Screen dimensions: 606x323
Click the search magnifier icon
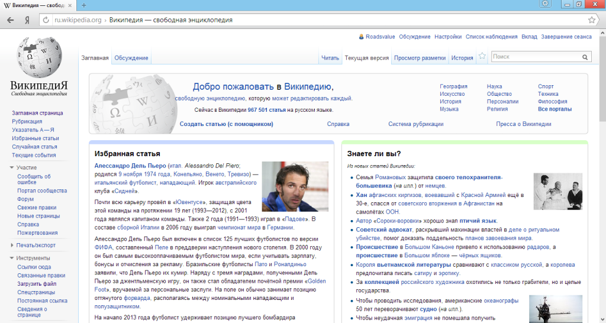tap(585, 57)
